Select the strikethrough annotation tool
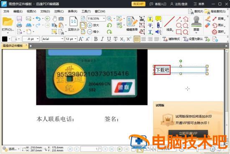Image resolution: width=230 pixels, height=154 pixels. click(x=150, y=25)
